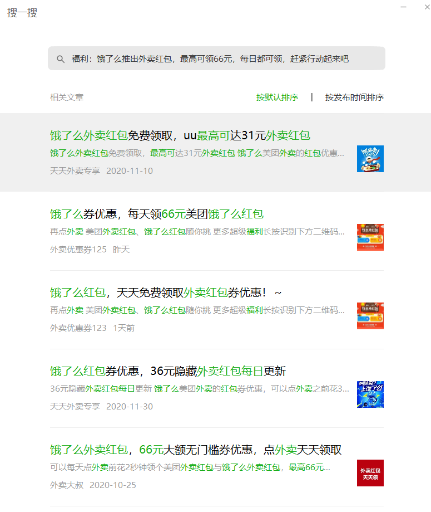
Task: Sort results by 按默认排序
Action: (x=277, y=97)
